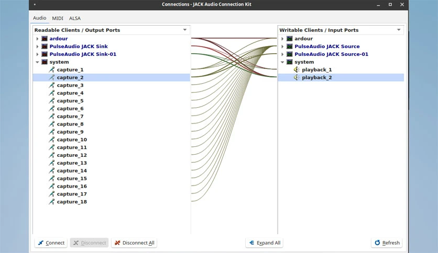
Task: Click the window menu dot in title bar
Action: pyautogui.click(x=35, y=5)
